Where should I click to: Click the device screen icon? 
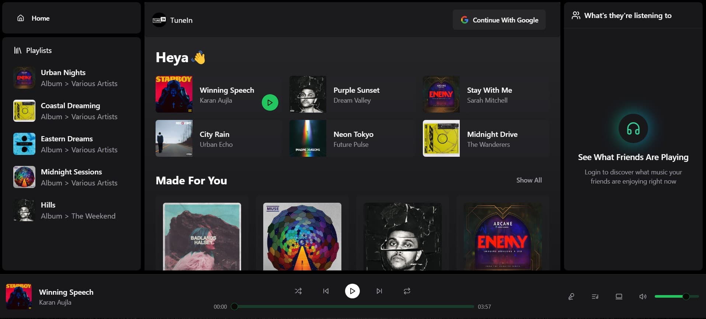click(x=619, y=297)
